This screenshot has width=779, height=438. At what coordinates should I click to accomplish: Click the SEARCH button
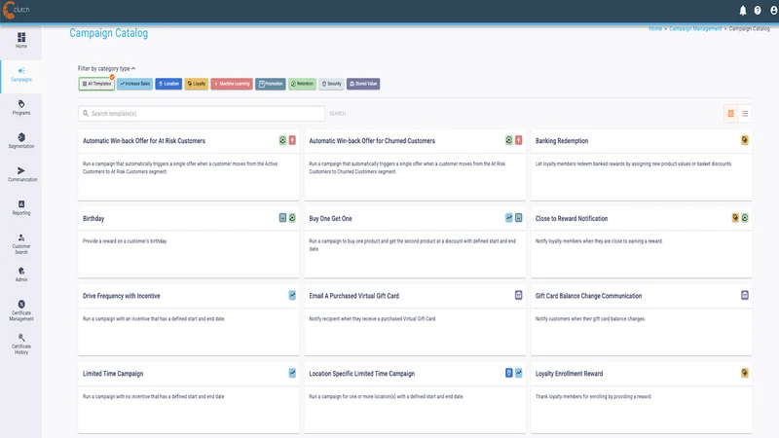[337, 114]
